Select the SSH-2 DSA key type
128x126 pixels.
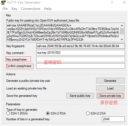88,113
